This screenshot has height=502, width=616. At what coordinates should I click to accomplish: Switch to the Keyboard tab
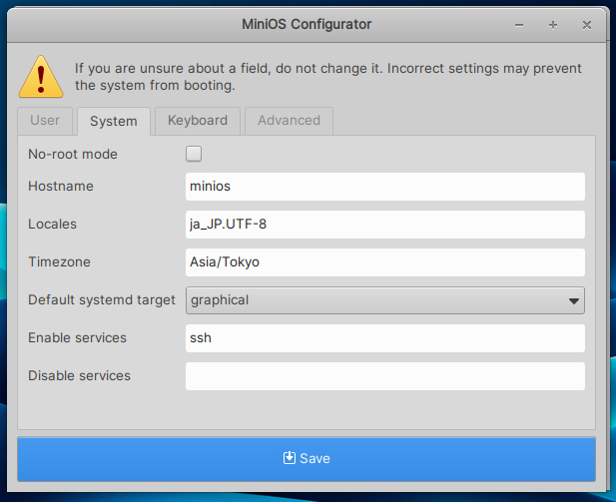(197, 121)
